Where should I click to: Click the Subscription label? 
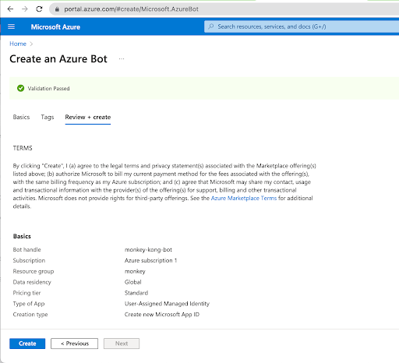[x=29, y=260]
